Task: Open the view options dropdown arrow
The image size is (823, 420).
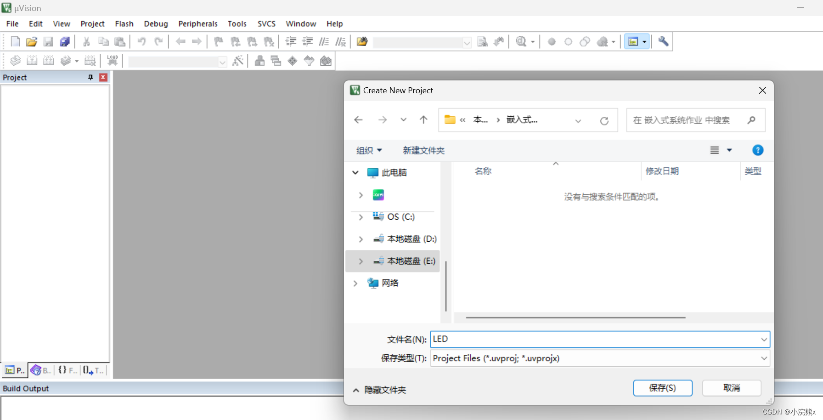Action: (729, 150)
